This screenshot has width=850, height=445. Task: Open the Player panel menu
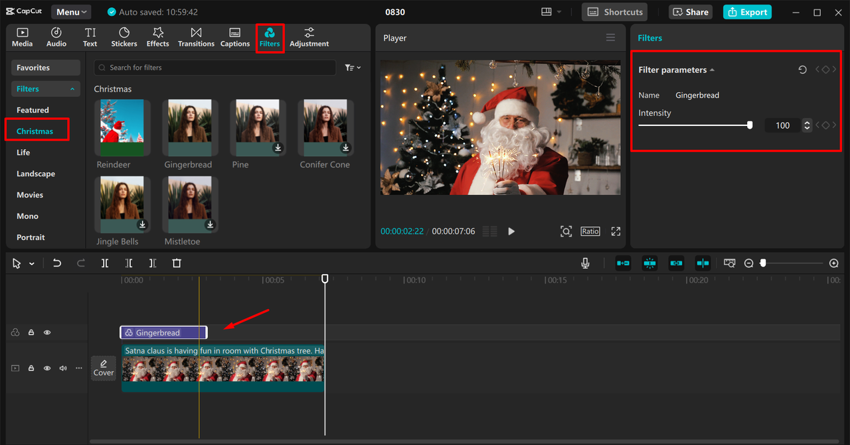[611, 38]
